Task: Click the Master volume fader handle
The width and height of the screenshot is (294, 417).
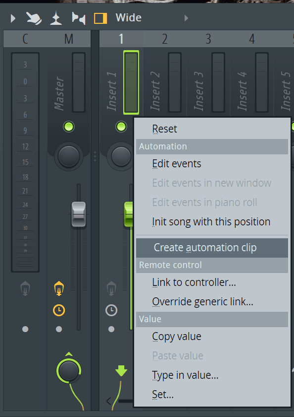Action: click(x=79, y=214)
